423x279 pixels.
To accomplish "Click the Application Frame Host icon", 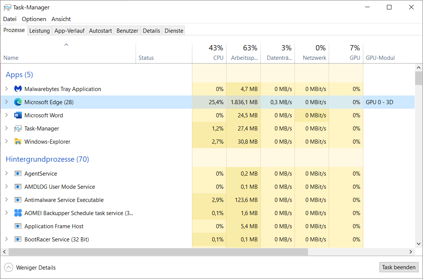I will pyautogui.click(x=18, y=226).
